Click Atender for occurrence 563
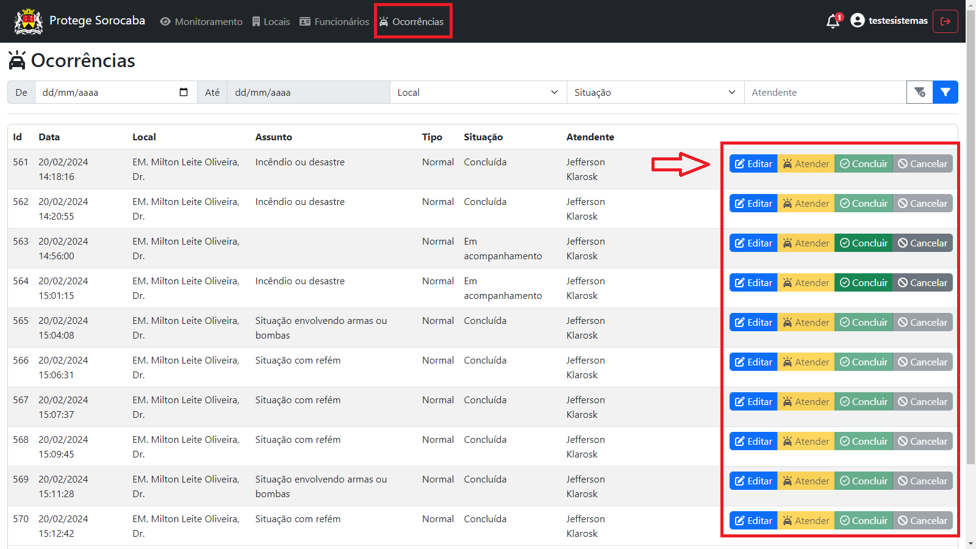Image resolution: width=976 pixels, height=549 pixels. point(806,243)
